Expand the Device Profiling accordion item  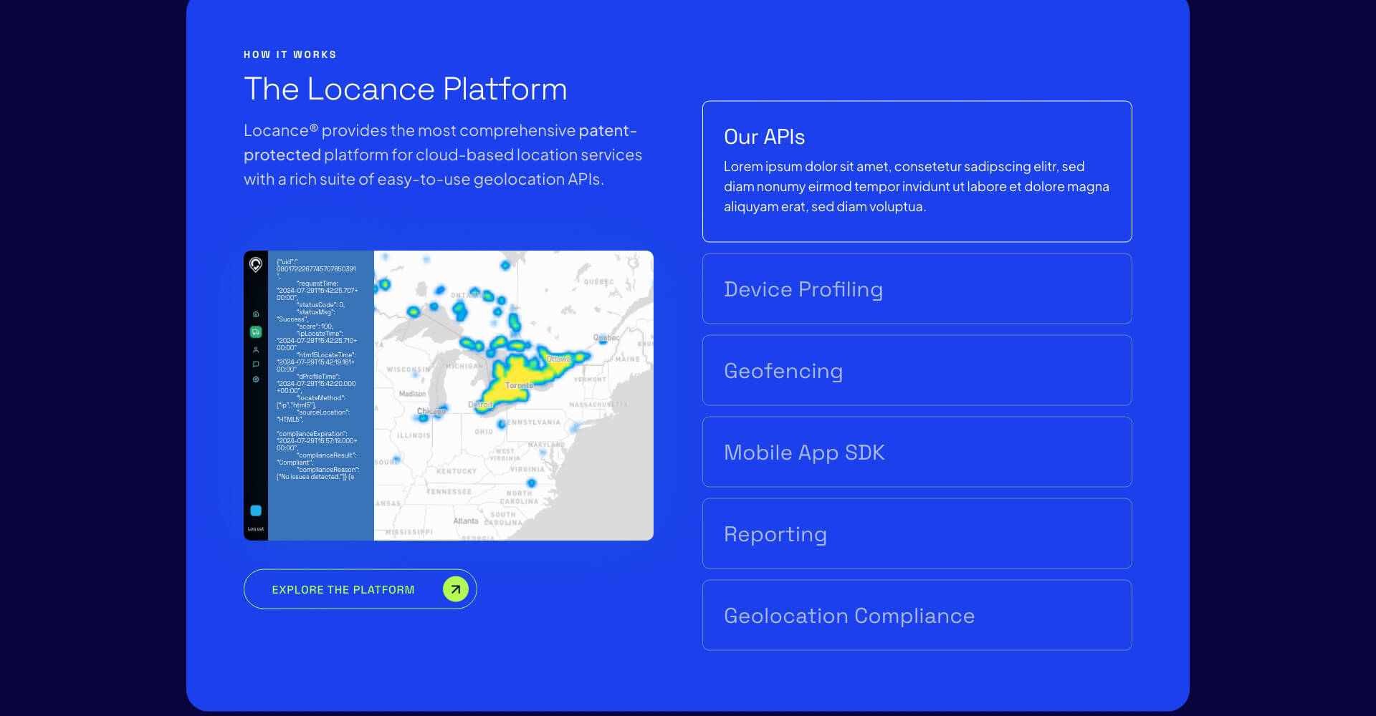pyautogui.click(x=917, y=289)
